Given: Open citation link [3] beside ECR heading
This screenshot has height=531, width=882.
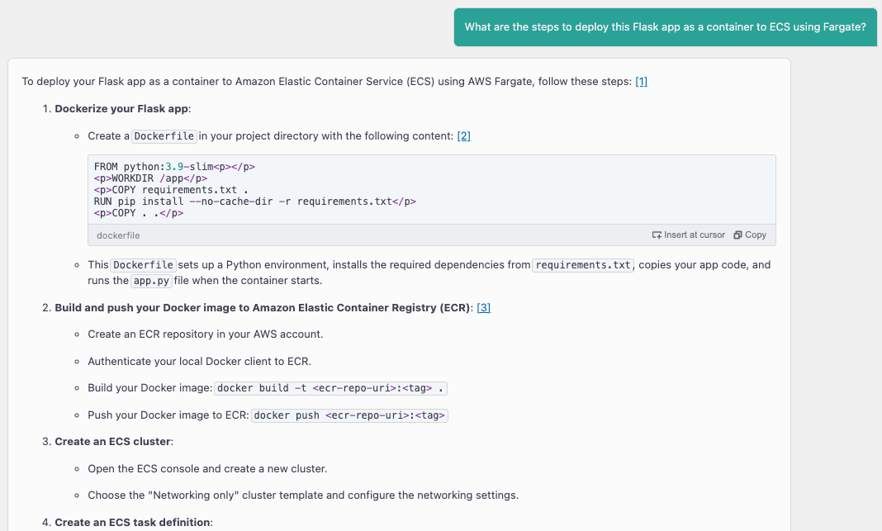Looking at the screenshot, I should point(484,308).
